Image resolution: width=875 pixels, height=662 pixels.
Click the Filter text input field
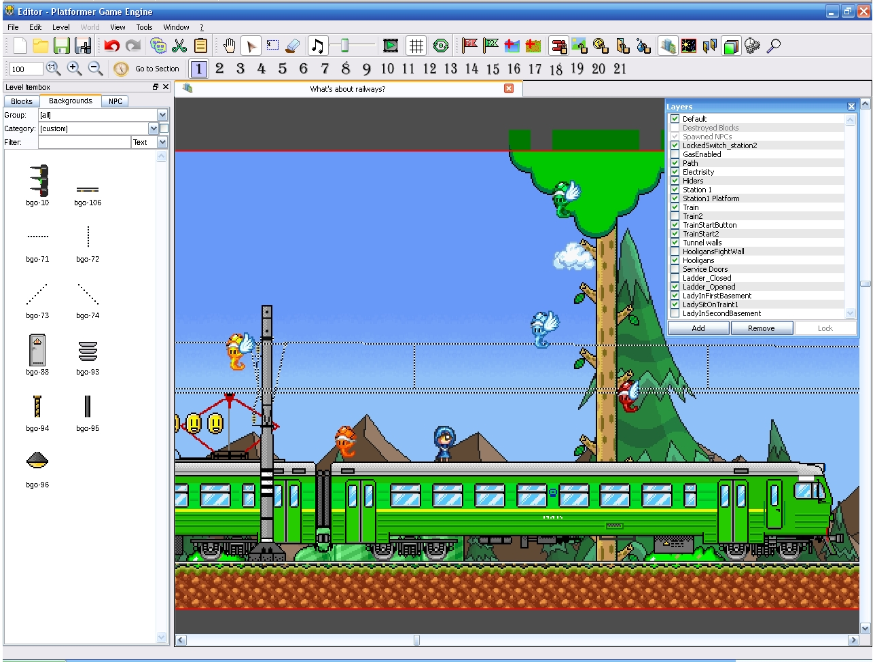pyautogui.click(x=84, y=142)
